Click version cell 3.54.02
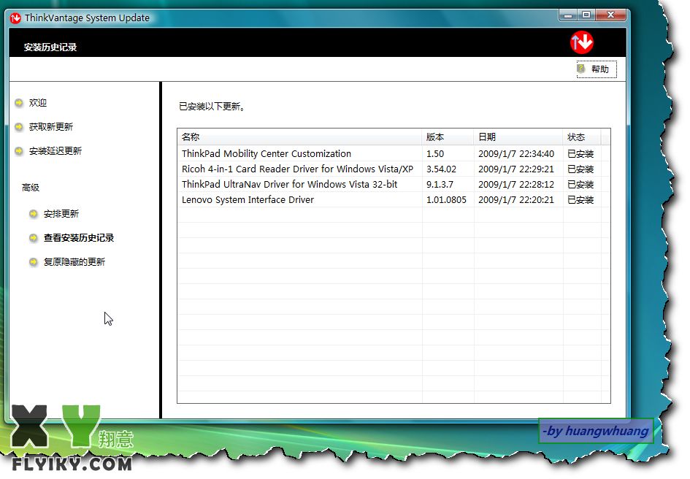The height and width of the screenshot is (479, 690). [441, 169]
